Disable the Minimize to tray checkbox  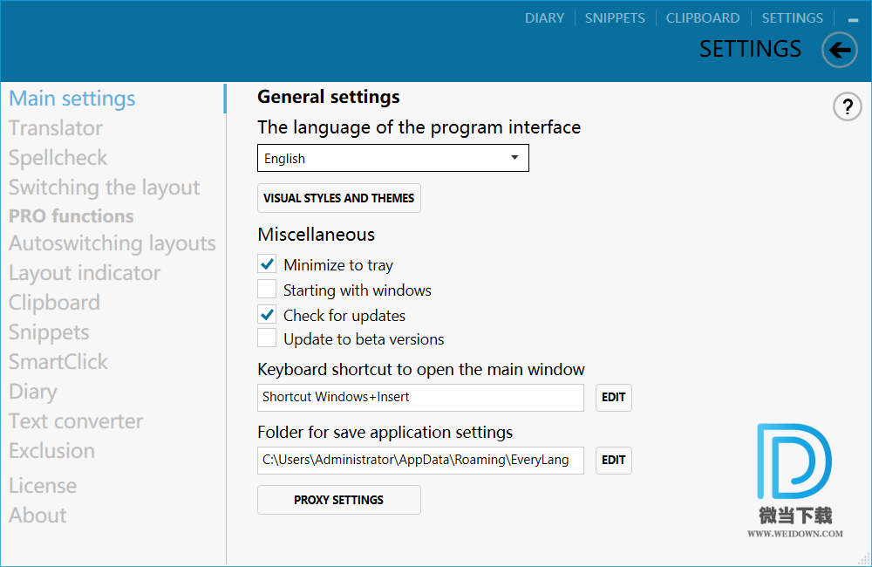pos(268,264)
